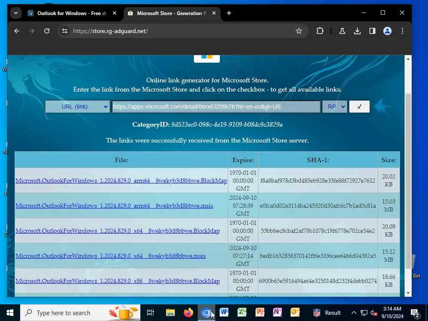Click the taskbar search box
The image size is (428, 321).
(x=80, y=313)
